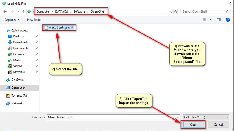Create a New folder
Image resolution: width=234 pixels, height=131 pixels.
coord(34,20)
